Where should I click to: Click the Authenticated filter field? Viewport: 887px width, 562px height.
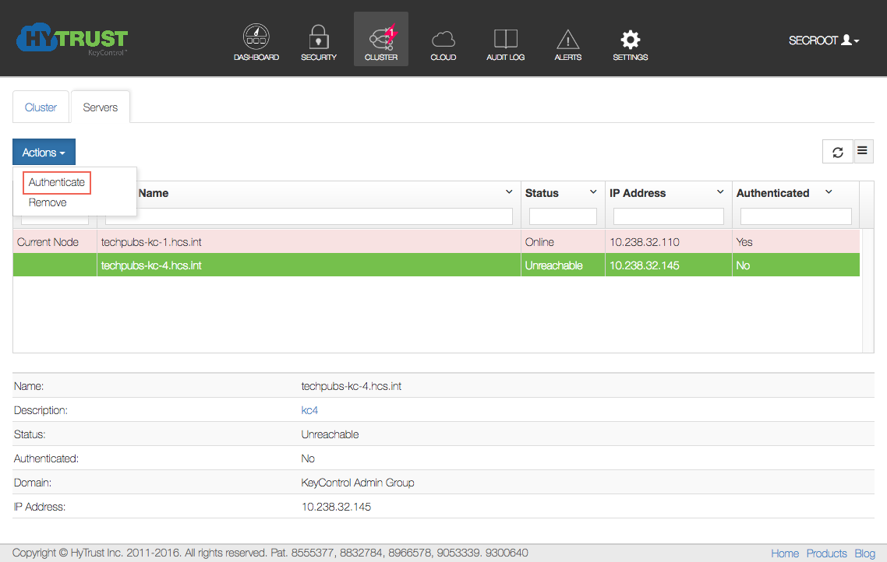[x=796, y=216]
